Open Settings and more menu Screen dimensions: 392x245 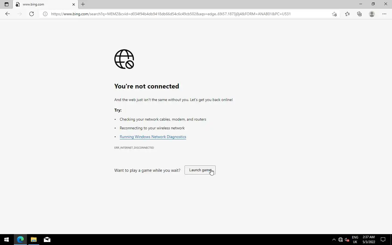click(384, 14)
